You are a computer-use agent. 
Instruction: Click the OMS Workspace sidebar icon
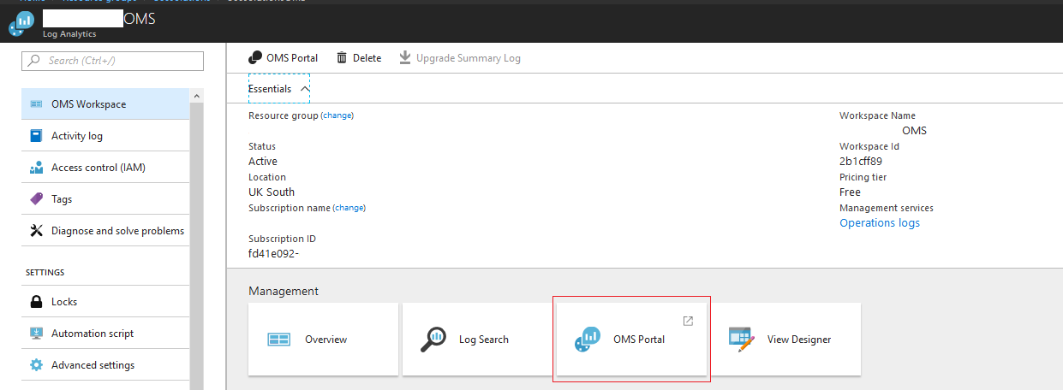pyautogui.click(x=36, y=104)
